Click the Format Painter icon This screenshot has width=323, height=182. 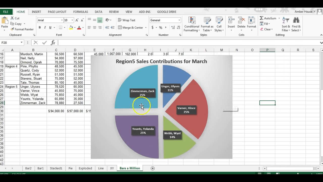tap(12, 29)
